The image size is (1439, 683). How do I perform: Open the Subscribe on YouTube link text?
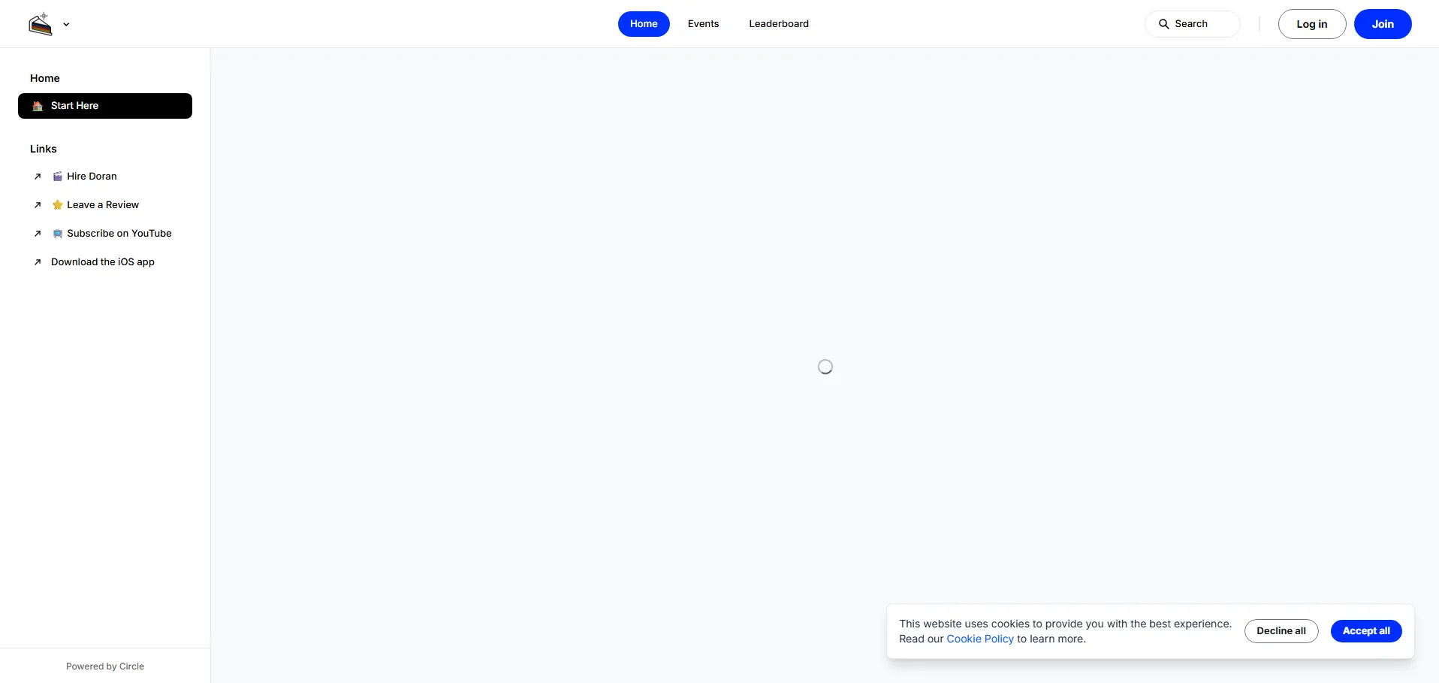(x=119, y=234)
